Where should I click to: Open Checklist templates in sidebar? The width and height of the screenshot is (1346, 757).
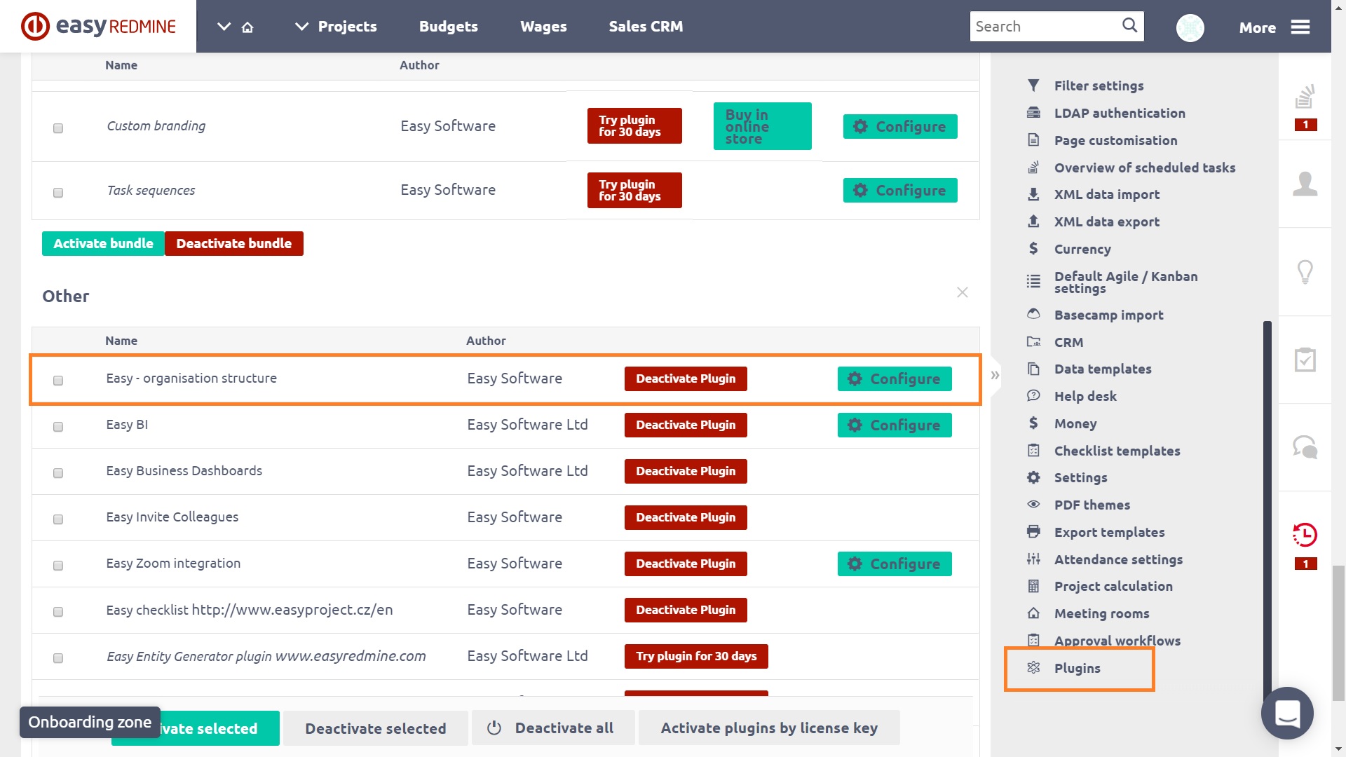coord(1117,451)
